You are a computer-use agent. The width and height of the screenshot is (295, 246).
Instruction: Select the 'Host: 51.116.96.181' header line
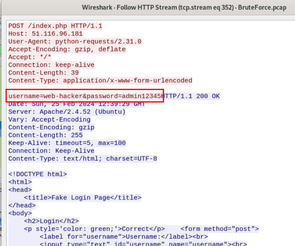click(x=46, y=34)
